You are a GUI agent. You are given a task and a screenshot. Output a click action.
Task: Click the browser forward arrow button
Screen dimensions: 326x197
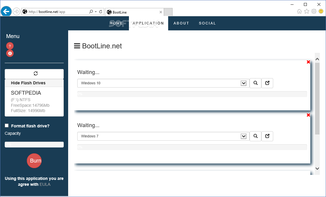point(17,12)
